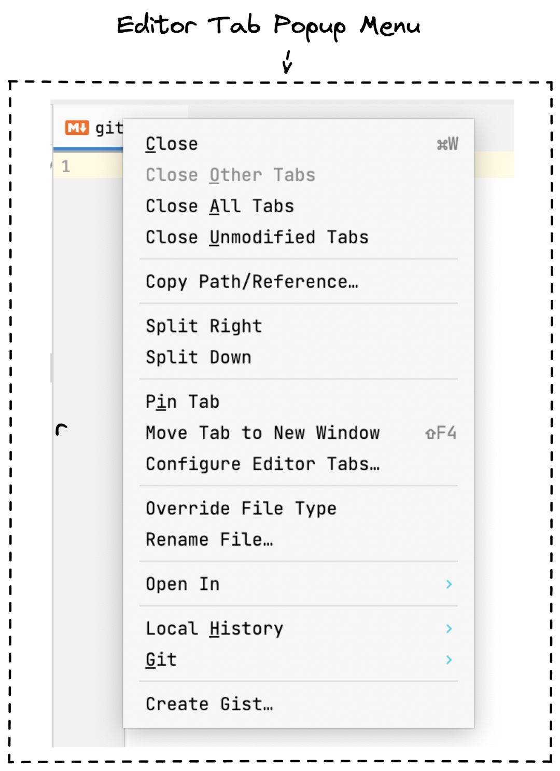Open Configure Editor Tabs settings
This screenshot has height=771, width=560.
click(x=262, y=464)
